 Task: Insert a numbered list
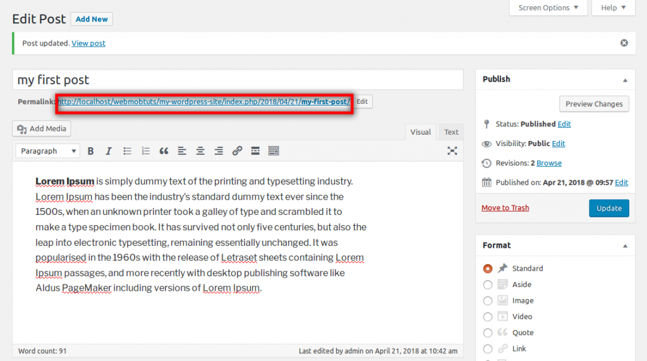(145, 151)
